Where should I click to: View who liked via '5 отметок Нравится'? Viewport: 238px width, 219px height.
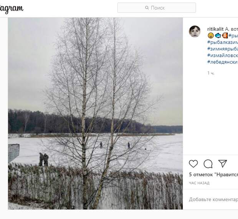tap(213, 175)
